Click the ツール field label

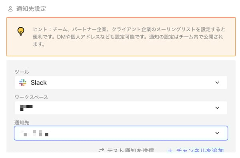click(x=22, y=72)
